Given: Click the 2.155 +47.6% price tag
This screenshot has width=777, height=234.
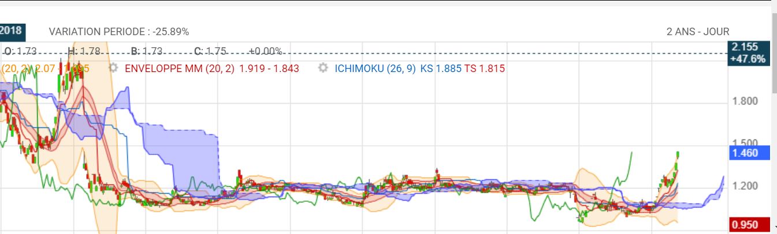Looking at the screenshot, I should [748, 53].
